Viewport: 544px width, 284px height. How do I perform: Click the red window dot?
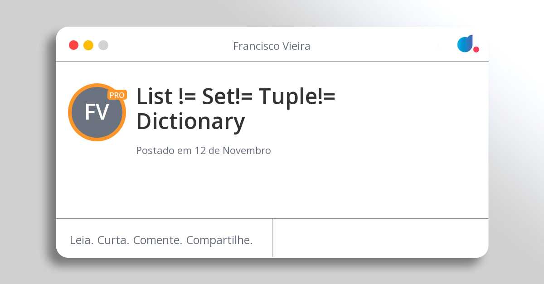[73, 45]
